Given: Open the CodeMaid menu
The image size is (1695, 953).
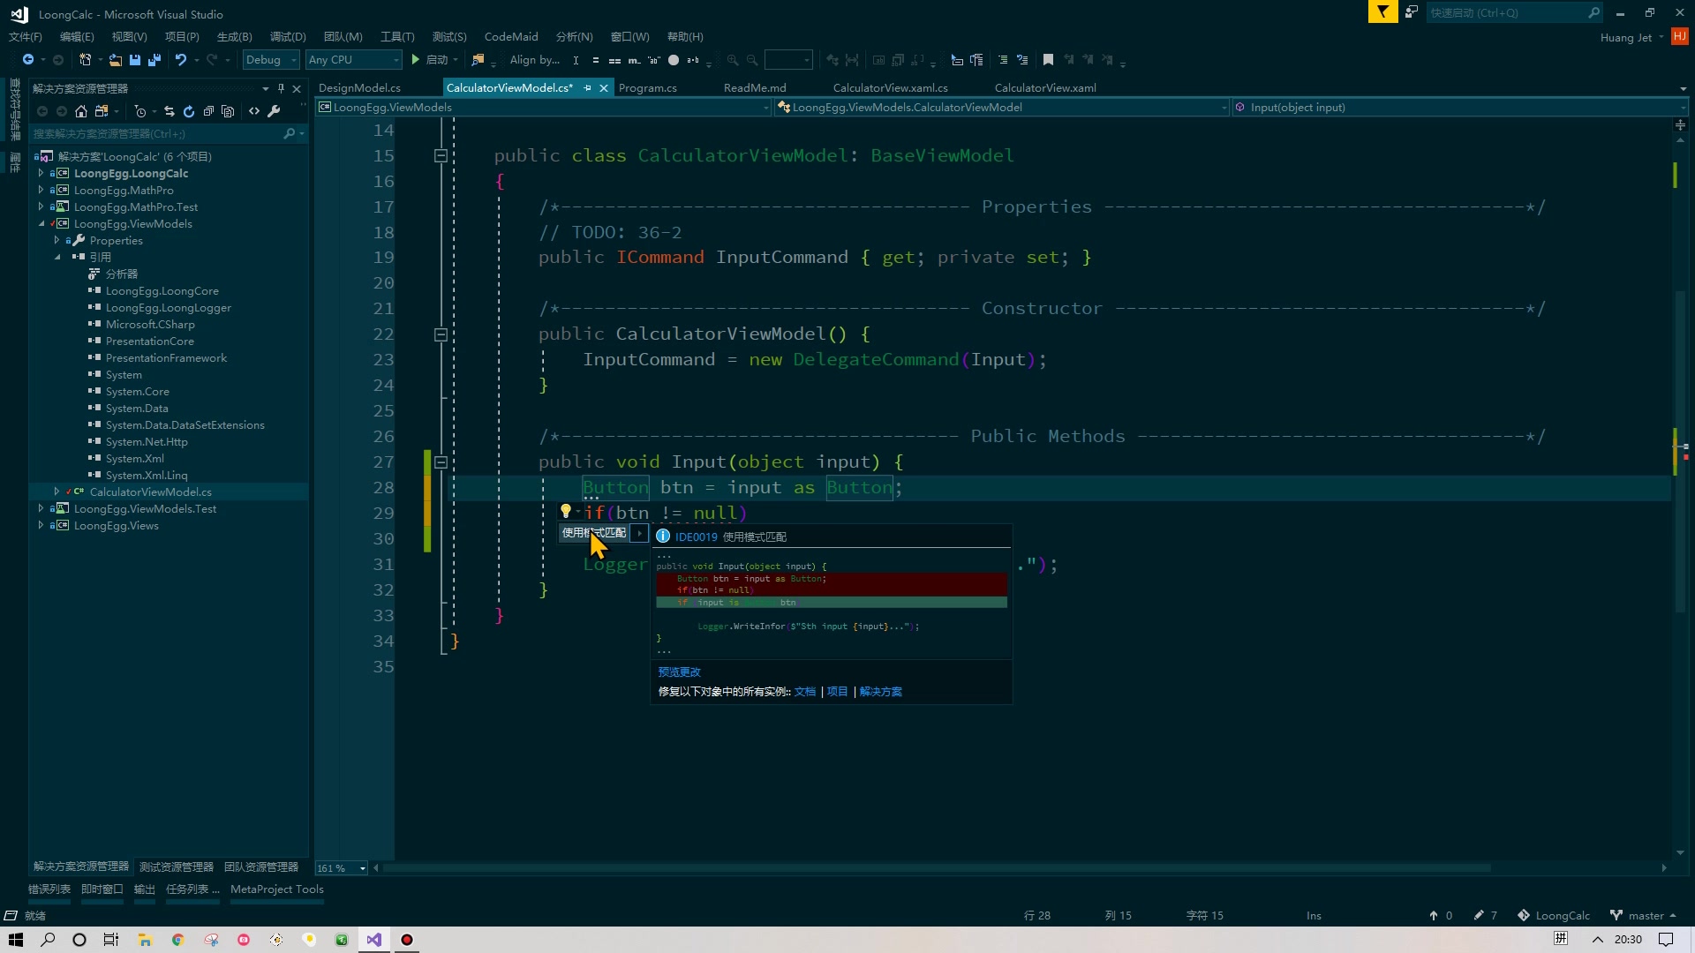Looking at the screenshot, I should pos(510,37).
